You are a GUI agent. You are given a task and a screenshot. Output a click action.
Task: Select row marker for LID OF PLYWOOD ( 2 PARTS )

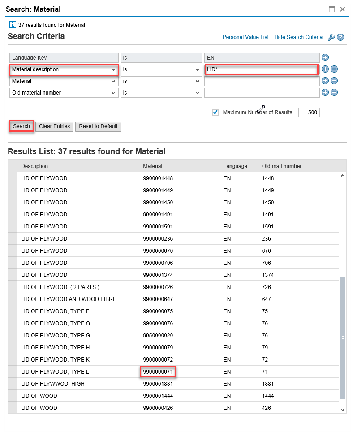13,287
